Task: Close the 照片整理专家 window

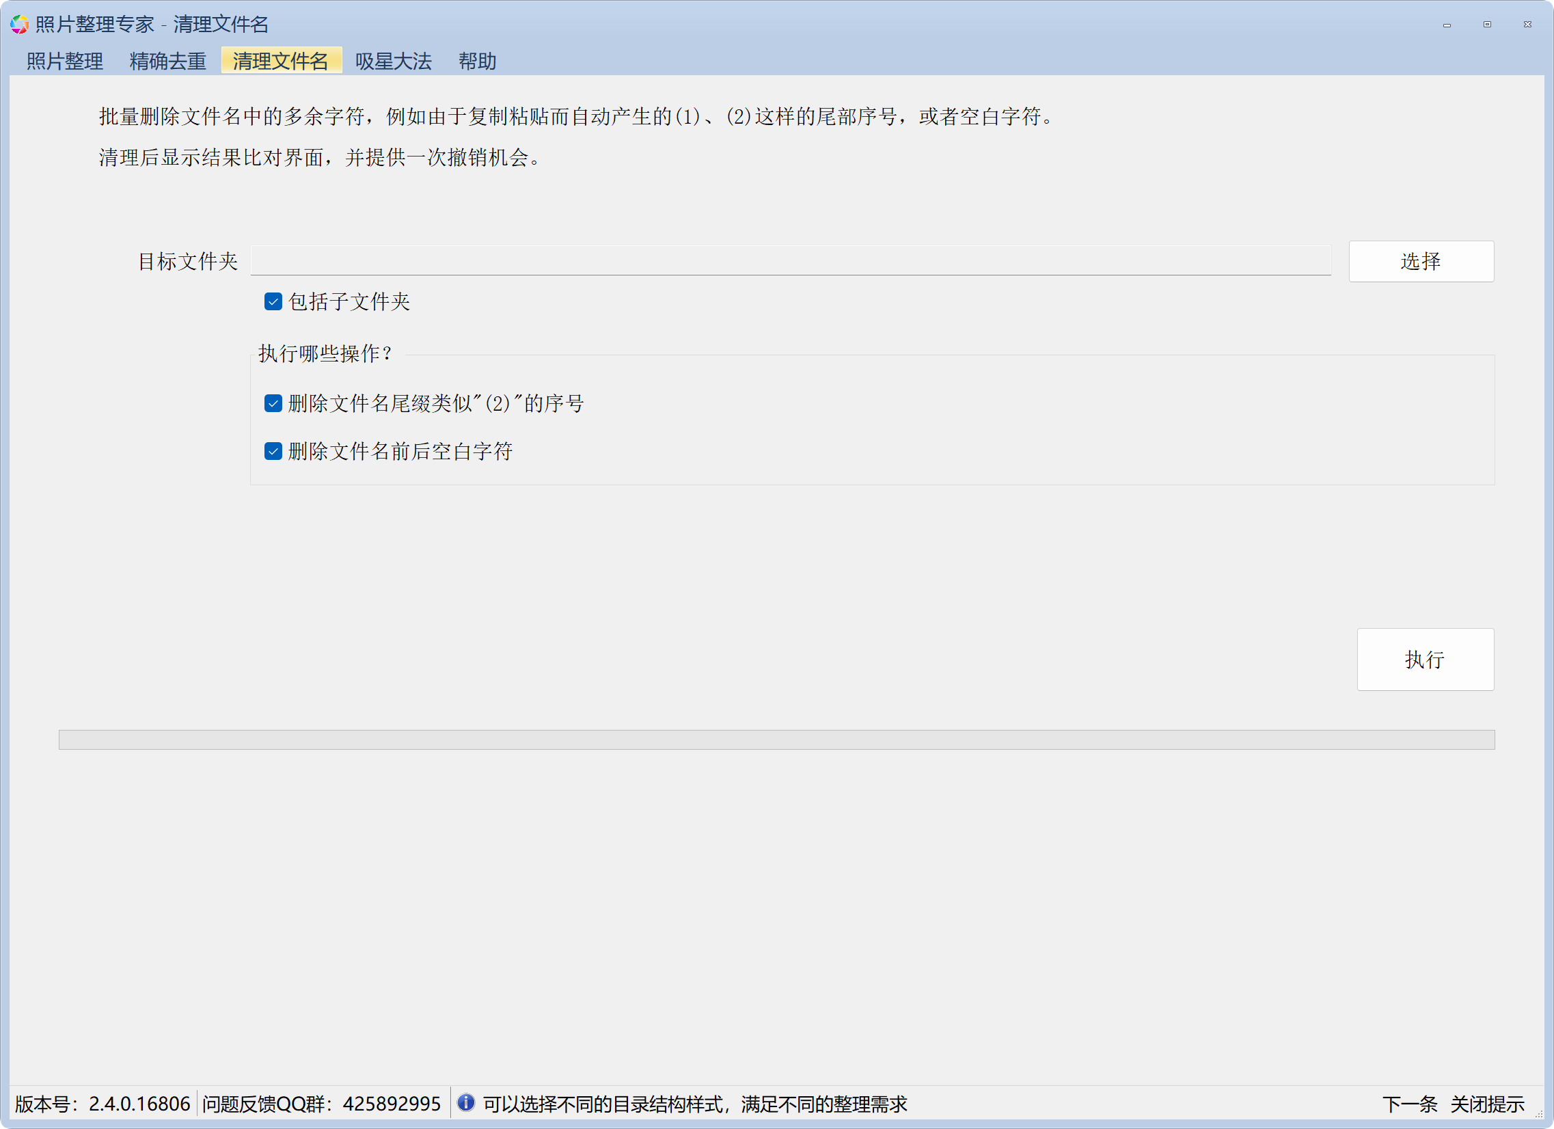Action: [x=1527, y=25]
